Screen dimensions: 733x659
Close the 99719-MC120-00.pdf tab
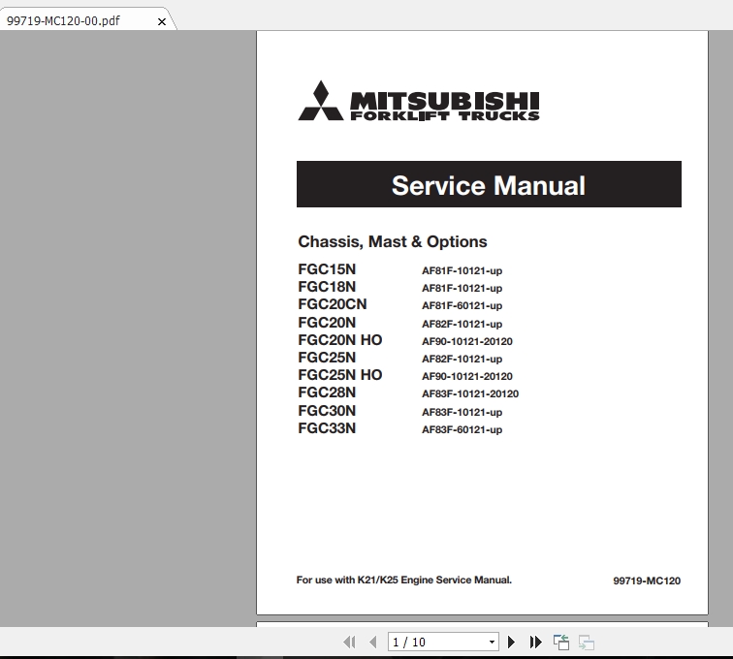click(x=162, y=21)
